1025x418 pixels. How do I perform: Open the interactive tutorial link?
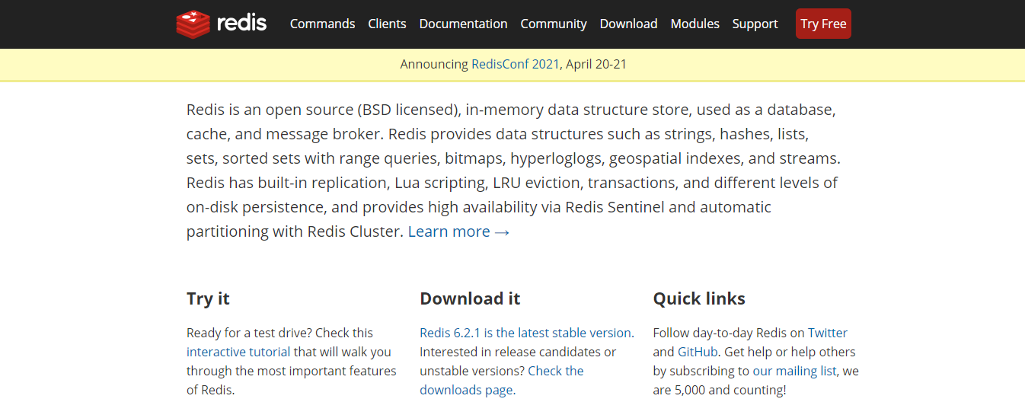coord(238,352)
